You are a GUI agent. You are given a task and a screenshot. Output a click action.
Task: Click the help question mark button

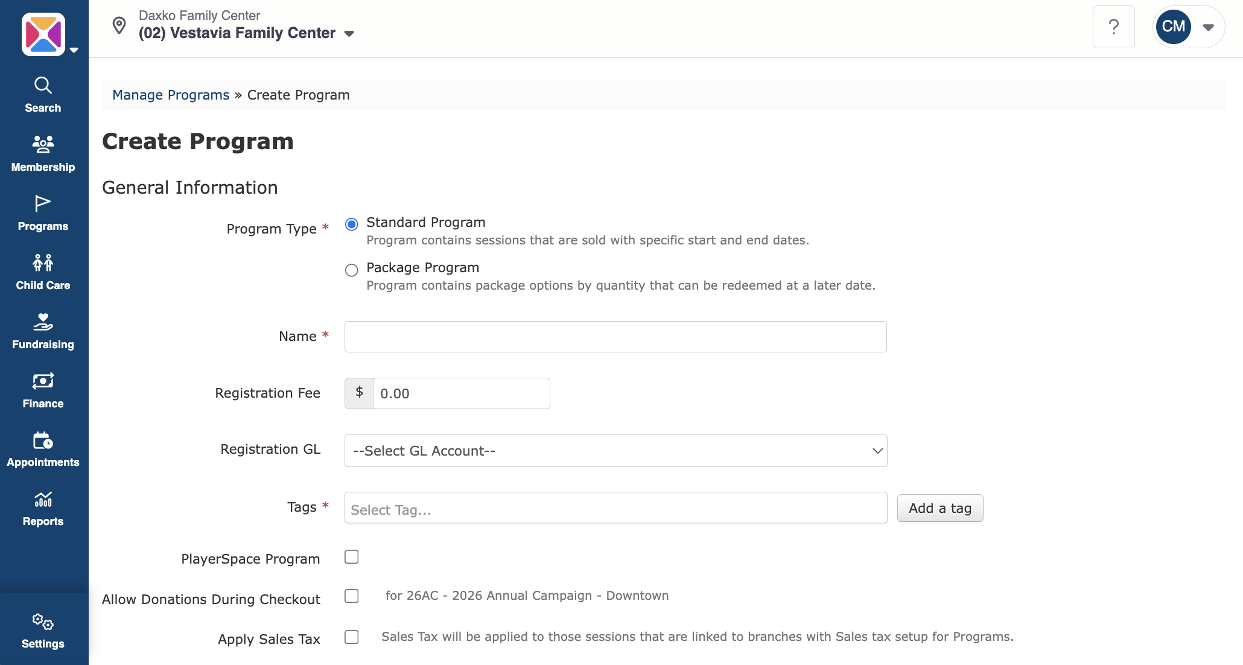tap(1113, 27)
